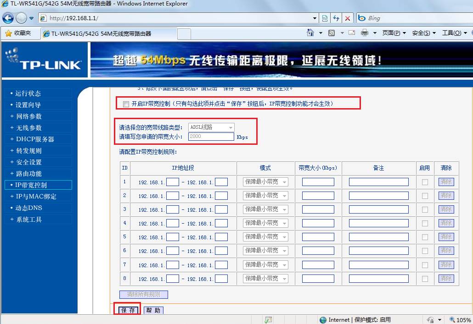Image resolution: width=473 pixels, height=324 pixels.
Task: Select the TL-WR541G/542G router tab
Action: tap(108, 34)
